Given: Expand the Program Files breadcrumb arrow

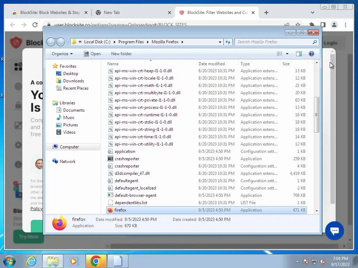Looking at the screenshot, I should tap(148, 42).
